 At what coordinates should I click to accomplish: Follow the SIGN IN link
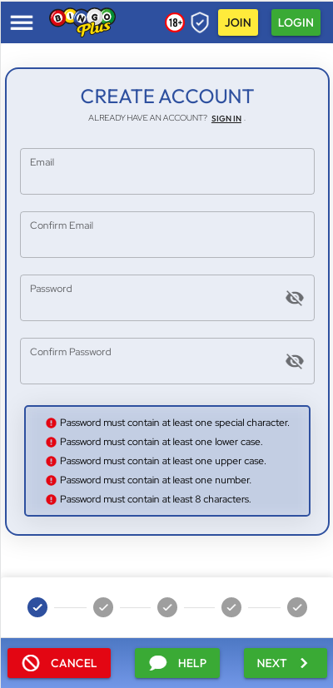pos(226,118)
